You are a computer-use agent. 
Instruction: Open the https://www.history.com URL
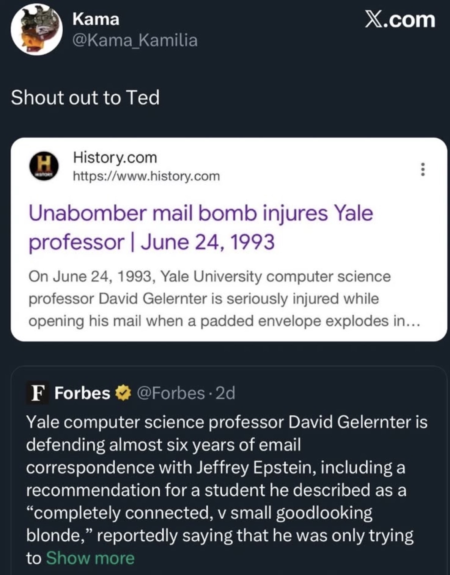(146, 176)
